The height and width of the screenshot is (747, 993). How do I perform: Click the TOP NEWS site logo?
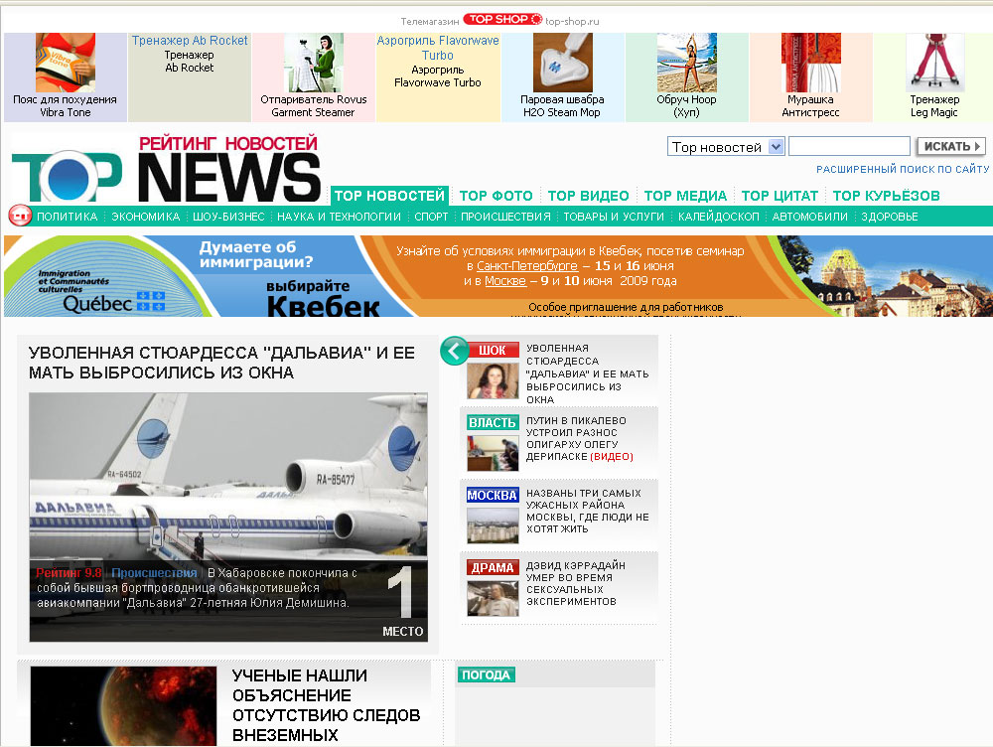click(x=167, y=169)
